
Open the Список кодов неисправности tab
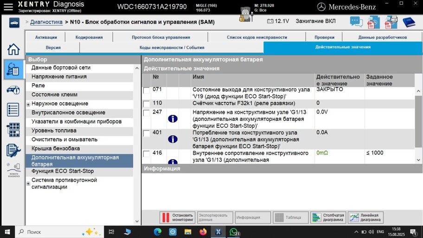256,37
